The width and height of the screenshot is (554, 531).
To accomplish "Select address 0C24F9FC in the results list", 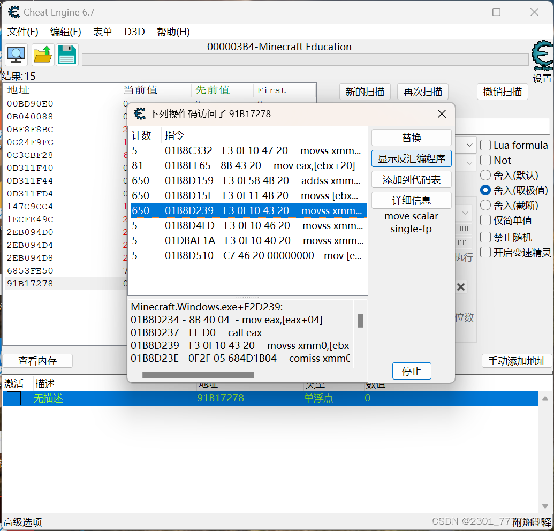I will coord(30,142).
